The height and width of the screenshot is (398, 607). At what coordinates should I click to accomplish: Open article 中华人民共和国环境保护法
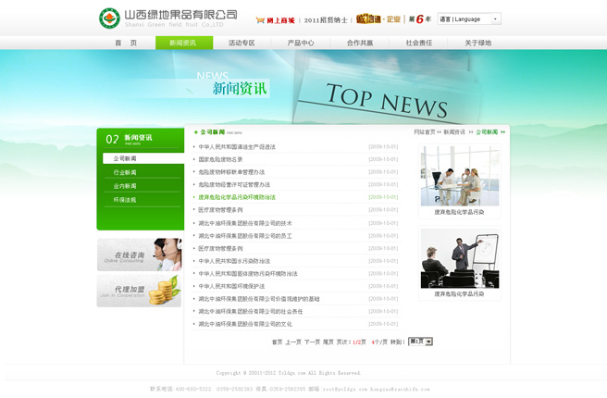(231, 286)
